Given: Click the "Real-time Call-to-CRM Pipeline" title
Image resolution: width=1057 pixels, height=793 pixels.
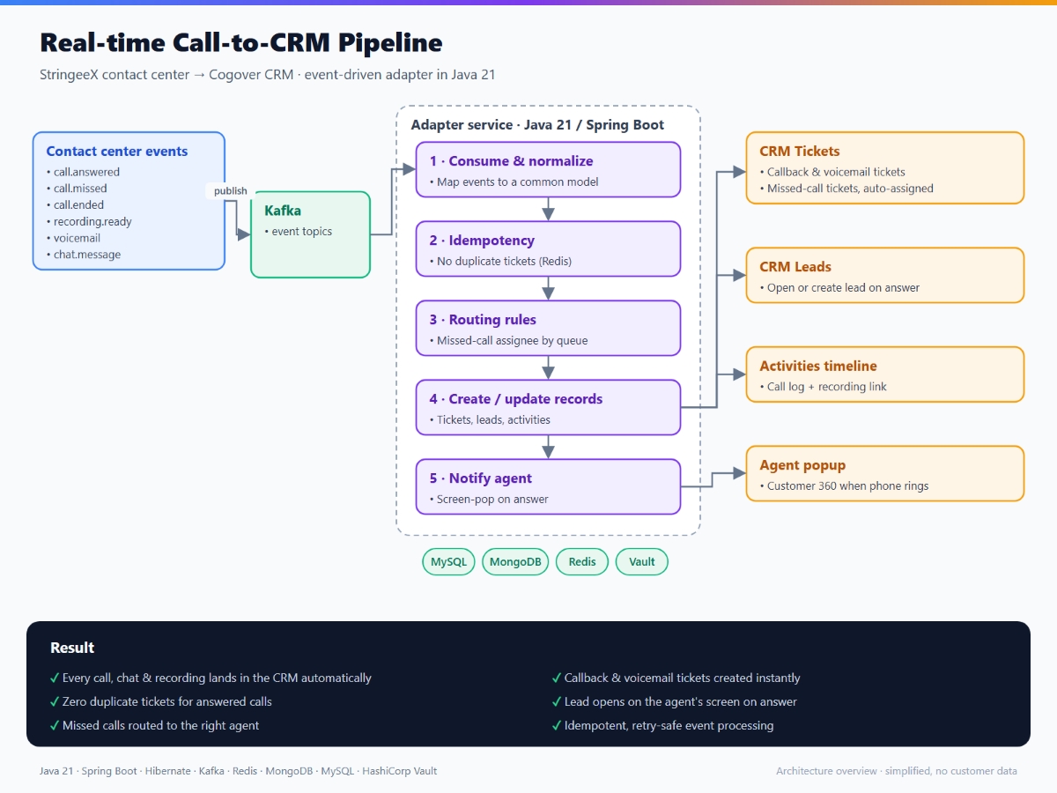Looking at the screenshot, I should click(x=241, y=42).
